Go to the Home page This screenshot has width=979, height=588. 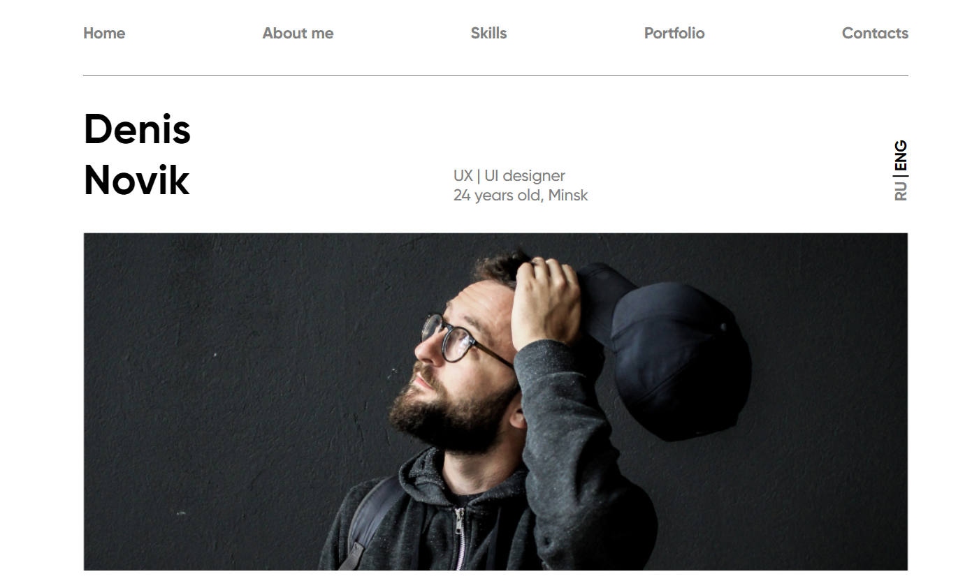[x=104, y=33]
